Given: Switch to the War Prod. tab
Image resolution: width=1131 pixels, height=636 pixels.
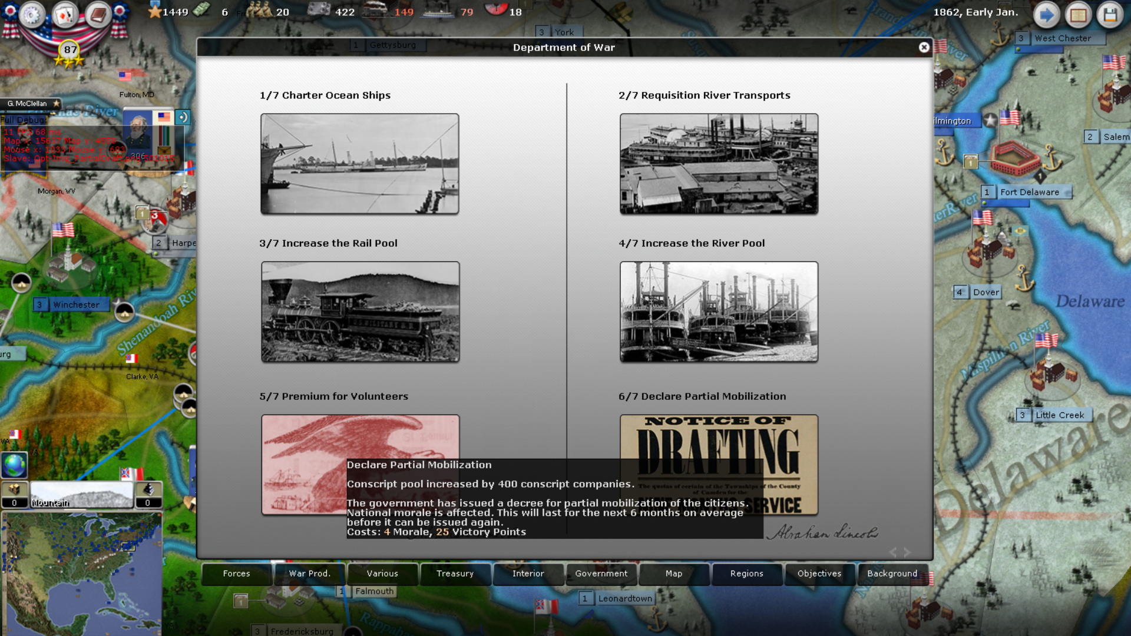Looking at the screenshot, I should (309, 574).
